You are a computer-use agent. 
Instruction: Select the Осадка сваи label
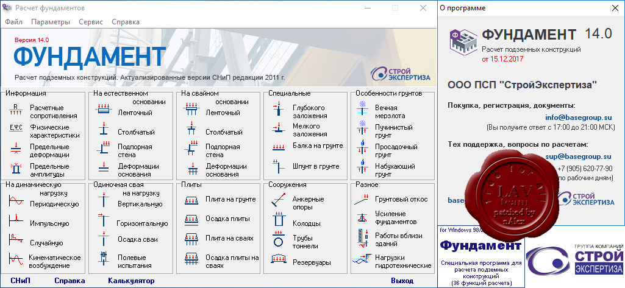[x=138, y=239]
